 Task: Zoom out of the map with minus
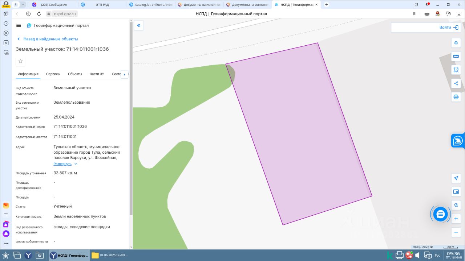point(456,232)
